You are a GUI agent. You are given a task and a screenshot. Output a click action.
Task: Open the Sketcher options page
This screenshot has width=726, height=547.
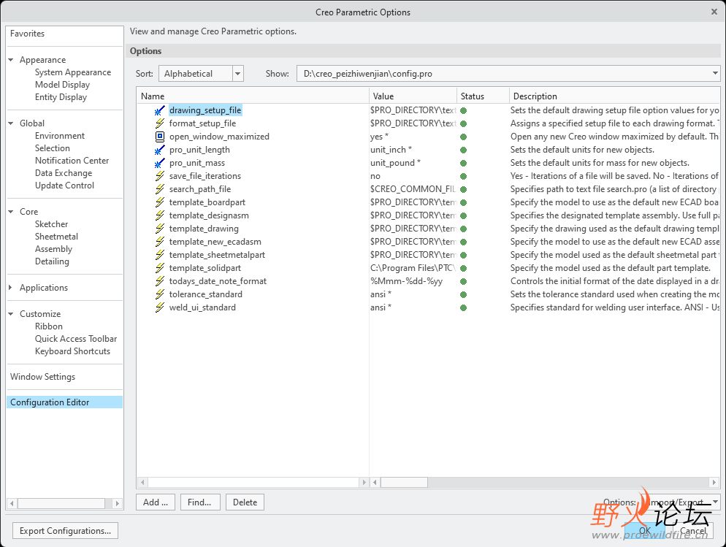(x=51, y=224)
